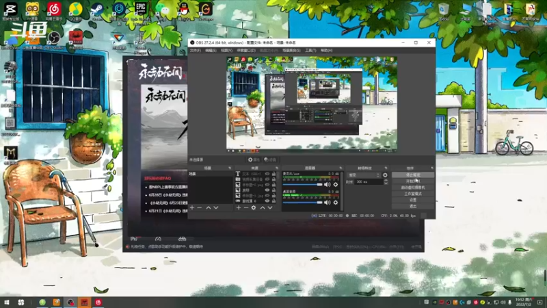
Task: Open the QQ penguin desktop icon
Action: click(184, 10)
